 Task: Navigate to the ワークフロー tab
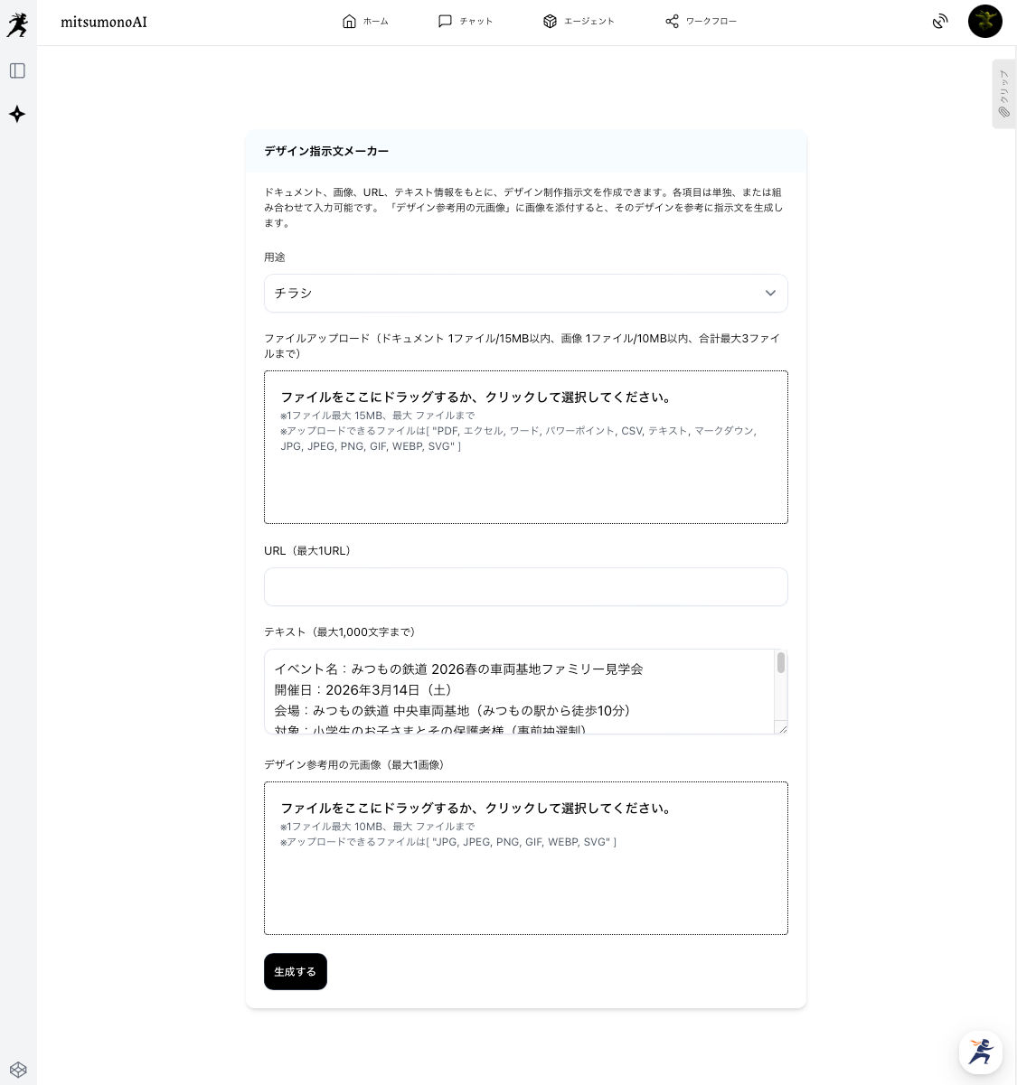[701, 22]
